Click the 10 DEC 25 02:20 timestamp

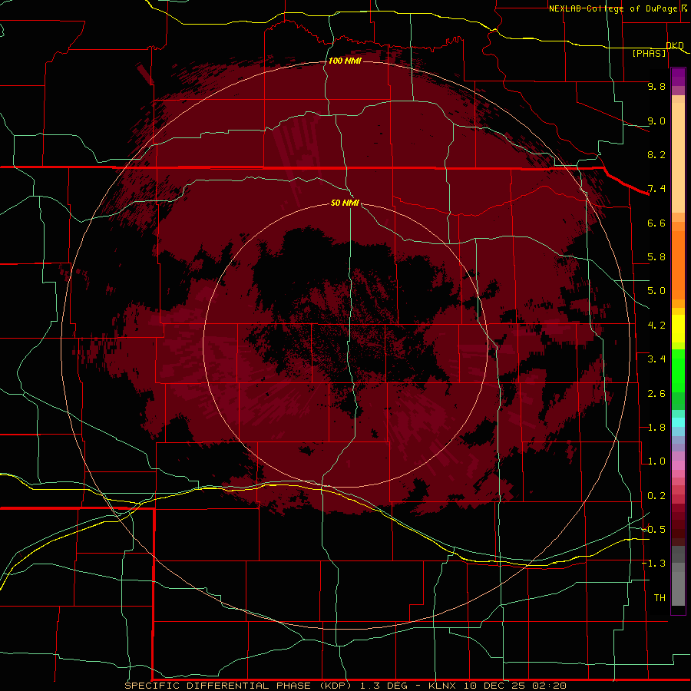[514, 686]
